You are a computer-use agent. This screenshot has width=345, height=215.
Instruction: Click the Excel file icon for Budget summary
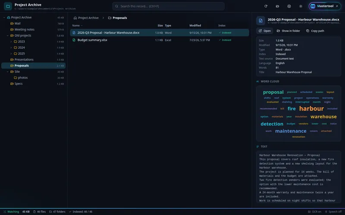[x=74, y=40]
